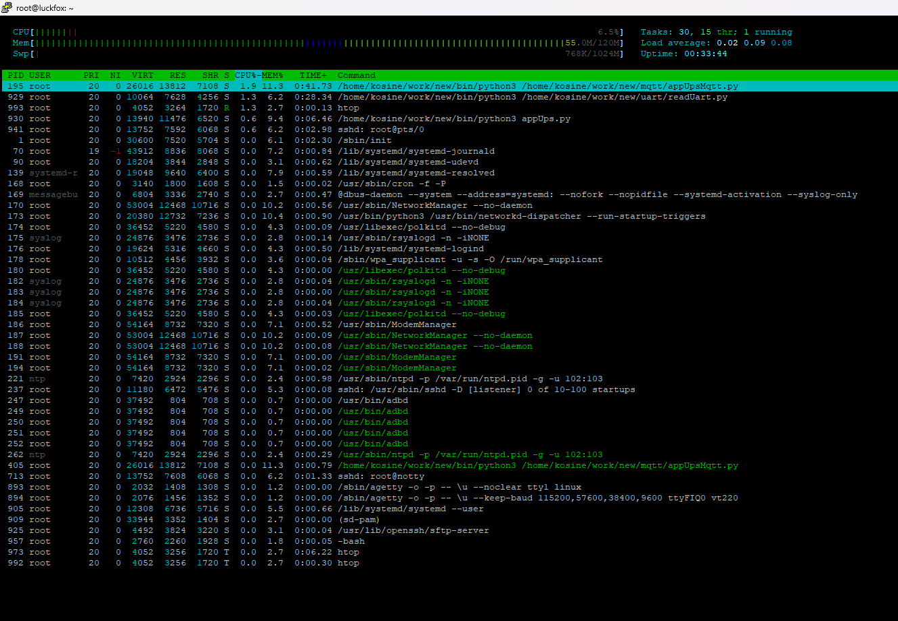This screenshot has height=621, width=898.
Task: Select the dbus-daemon process row
Action: (449, 194)
